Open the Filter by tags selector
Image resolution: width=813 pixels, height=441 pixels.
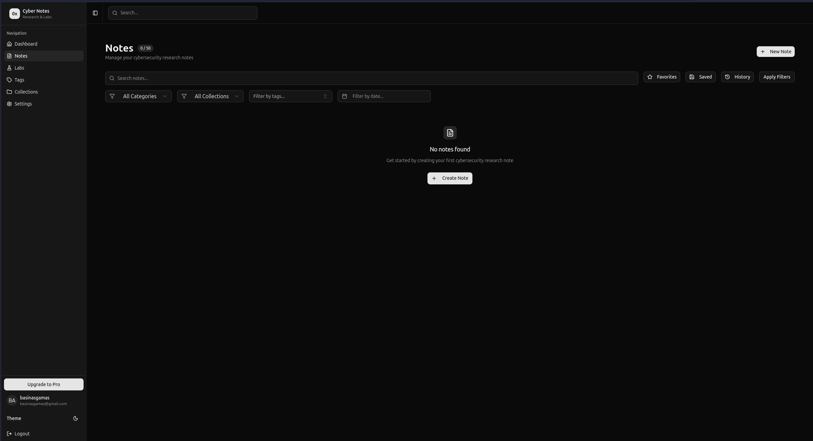click(290, 96)
